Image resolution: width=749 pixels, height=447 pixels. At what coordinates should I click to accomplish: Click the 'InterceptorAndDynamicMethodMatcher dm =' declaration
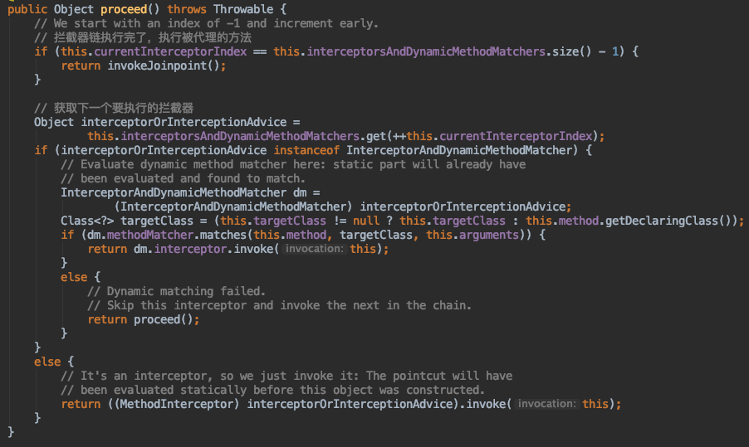(190, 192)
